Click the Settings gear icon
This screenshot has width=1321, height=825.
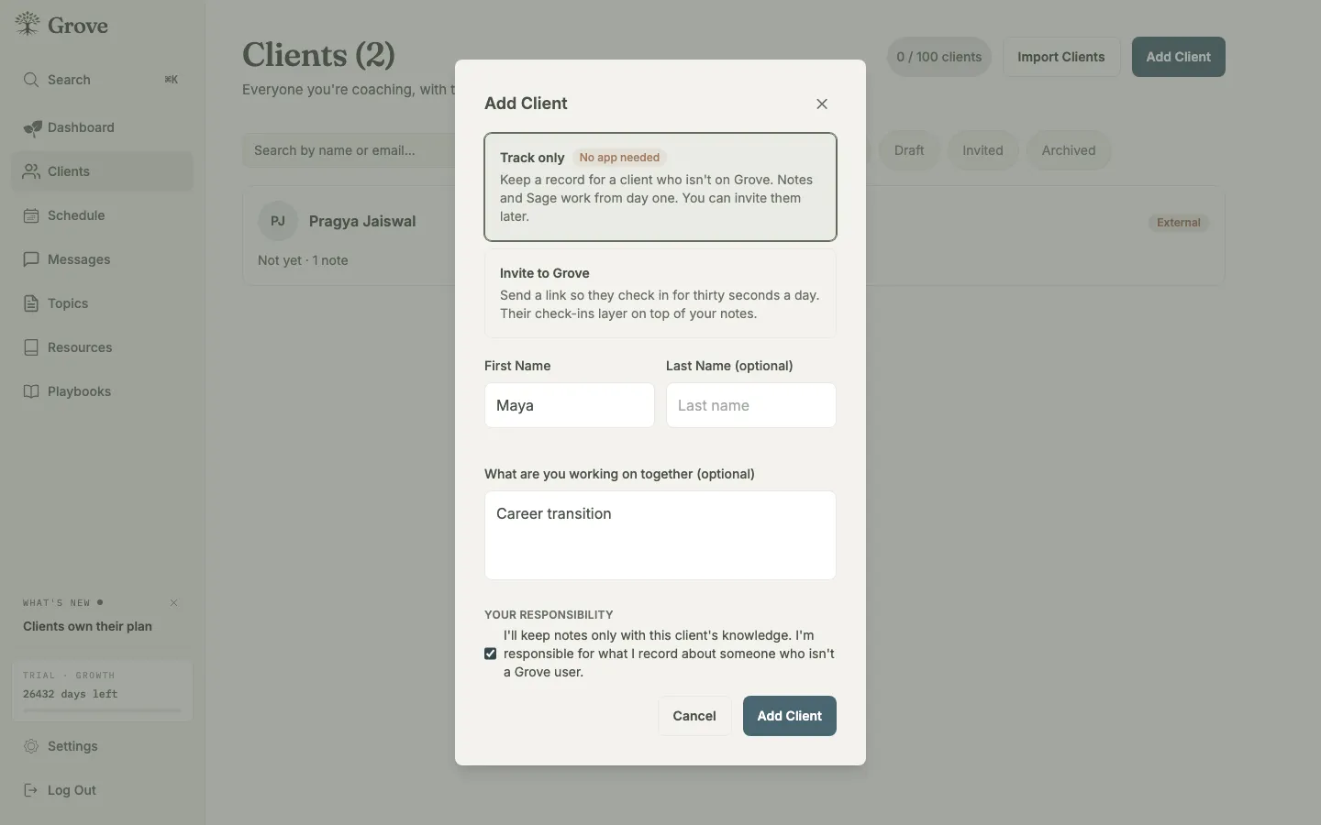[31, 746]
